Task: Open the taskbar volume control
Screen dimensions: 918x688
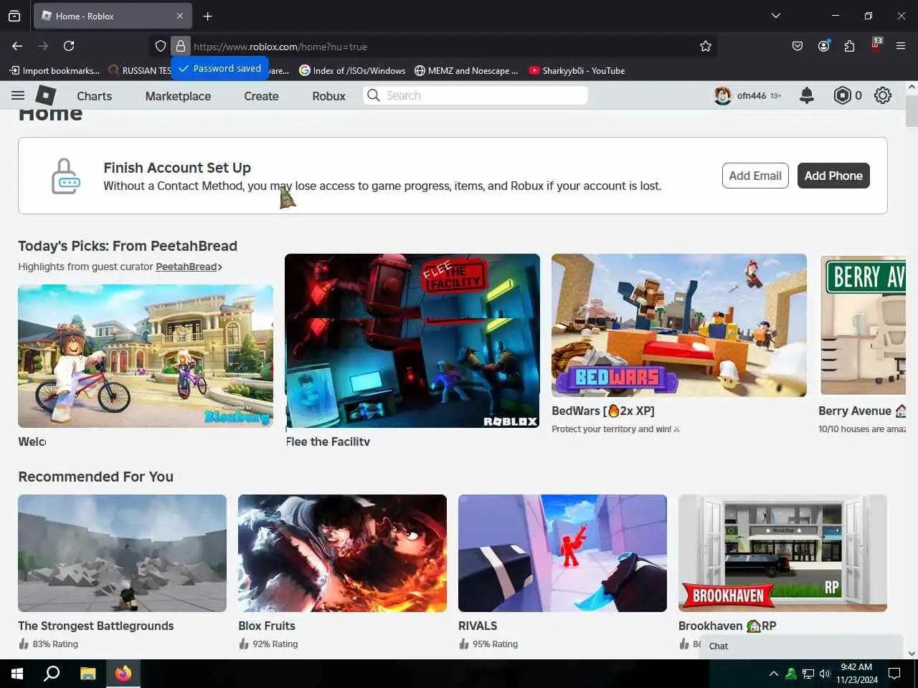Action: click(825, 674)
